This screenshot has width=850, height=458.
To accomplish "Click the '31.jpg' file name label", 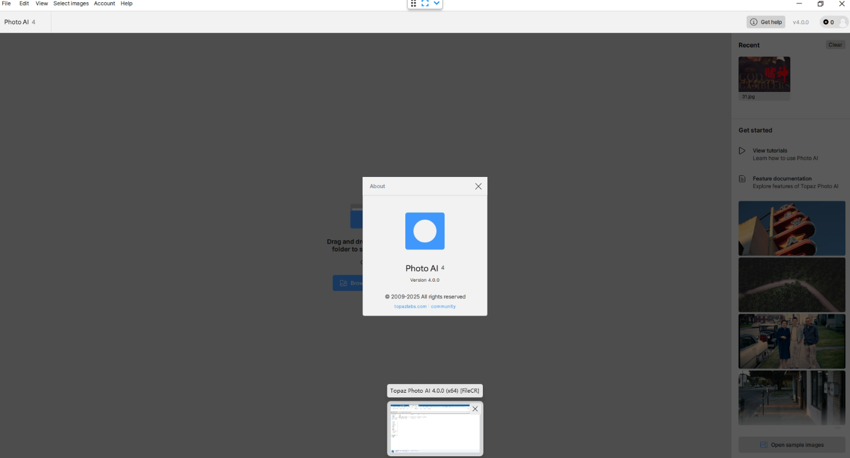I will point(748,97).
